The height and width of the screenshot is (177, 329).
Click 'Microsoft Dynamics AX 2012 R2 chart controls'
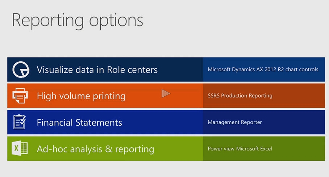tap(263, 69)
